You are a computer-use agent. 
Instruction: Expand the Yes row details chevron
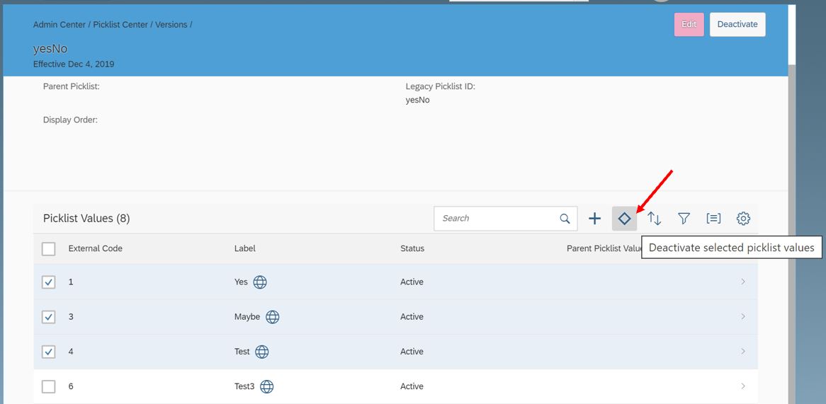tap(743, 282)
